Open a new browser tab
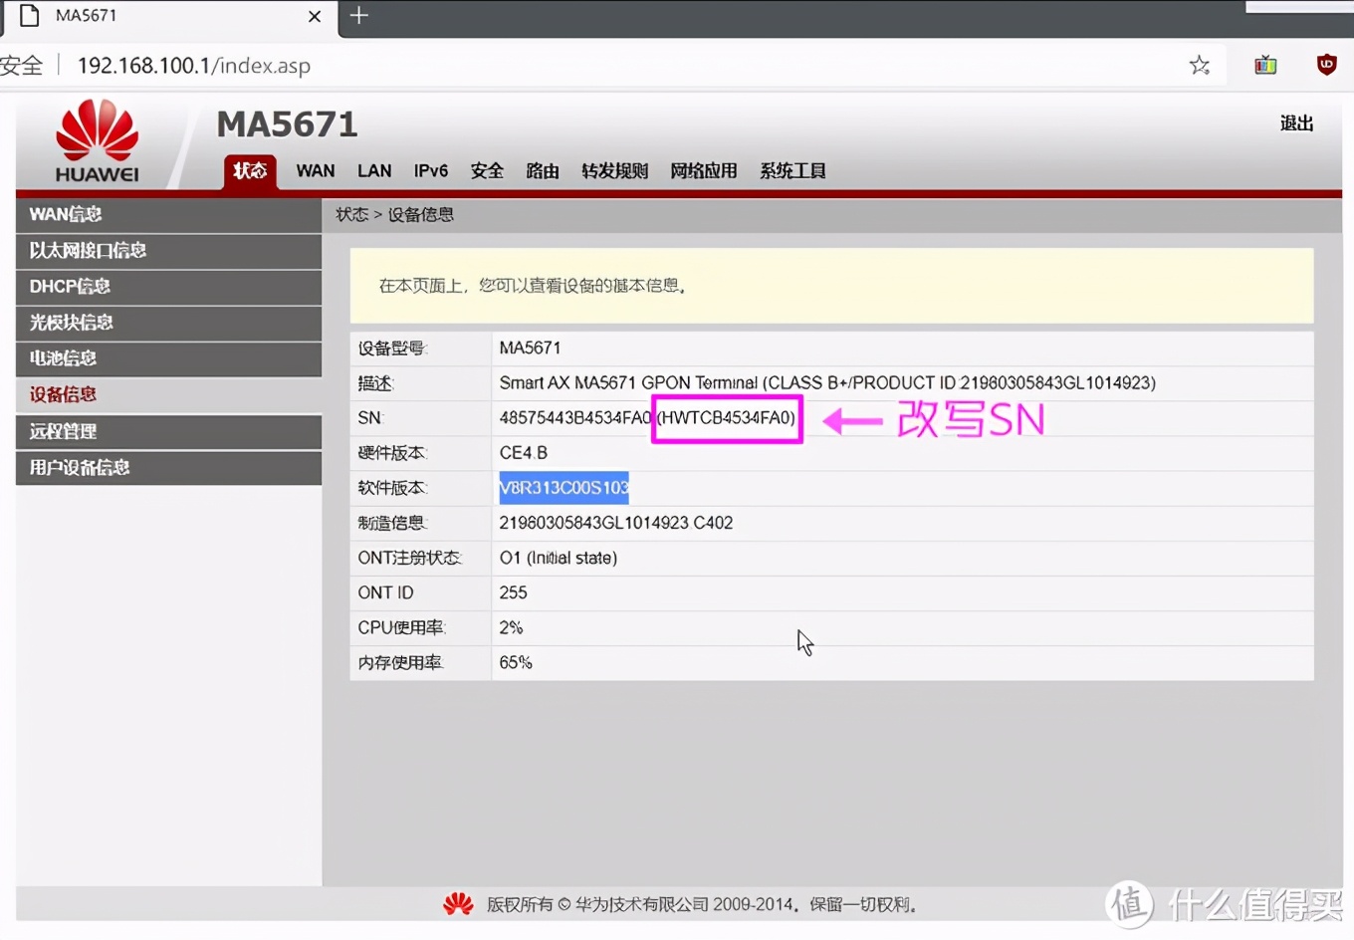1354x940 pixels. click(359, 15)
